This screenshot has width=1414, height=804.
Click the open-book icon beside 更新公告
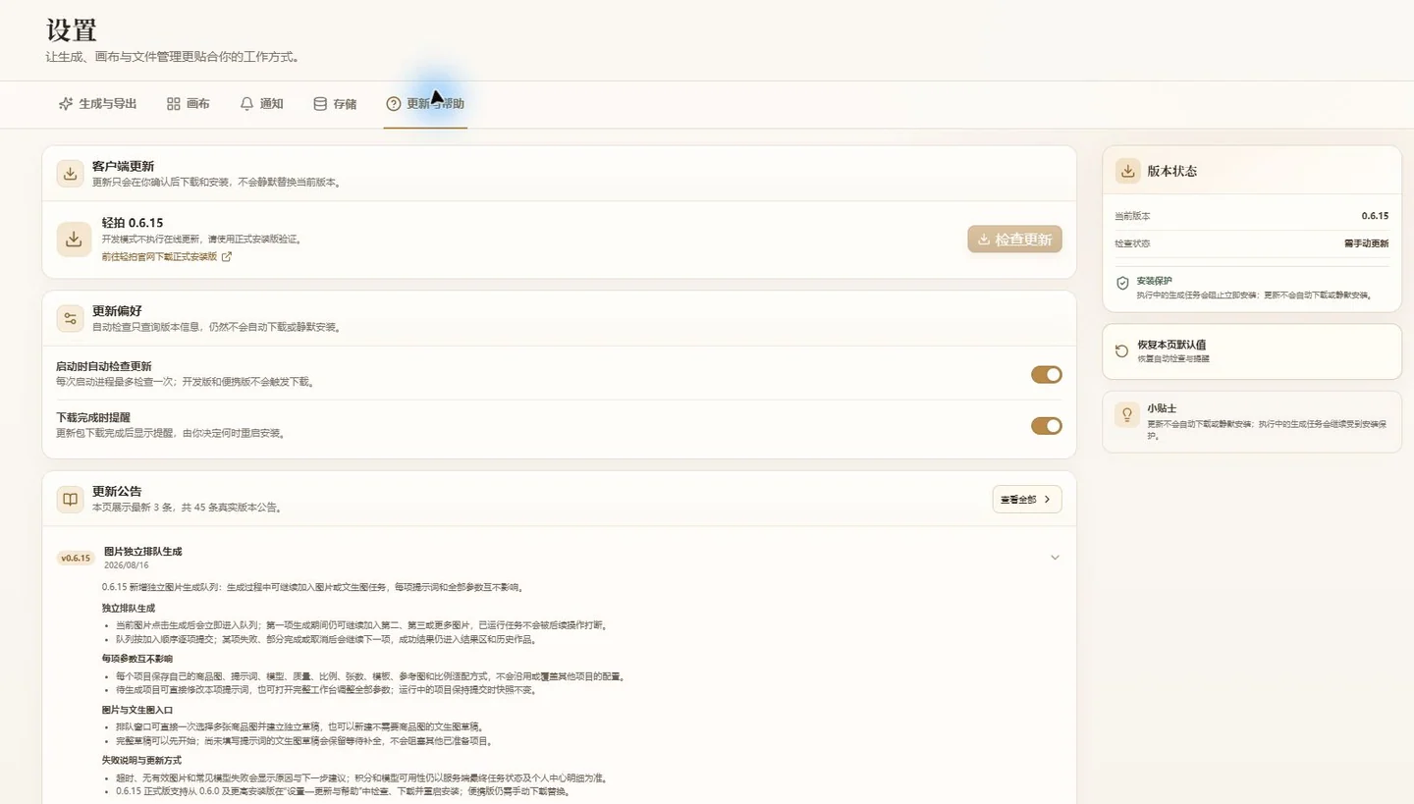pos(70,499)
